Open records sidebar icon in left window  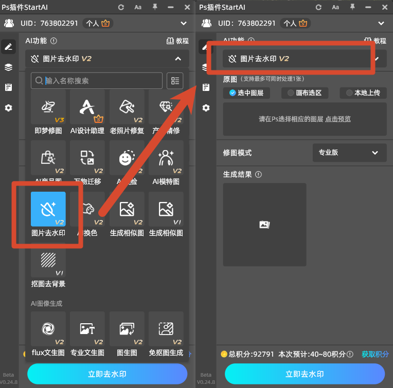[x=9, y=87]
